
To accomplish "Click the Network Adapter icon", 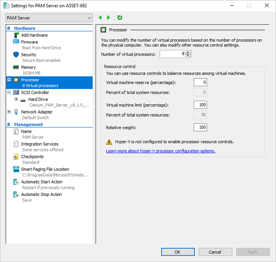I will [x=16, y=112].
